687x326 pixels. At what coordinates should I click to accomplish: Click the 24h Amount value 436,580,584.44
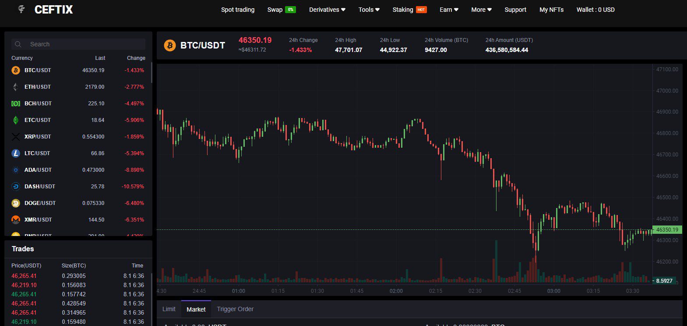[x=507, y=50]
